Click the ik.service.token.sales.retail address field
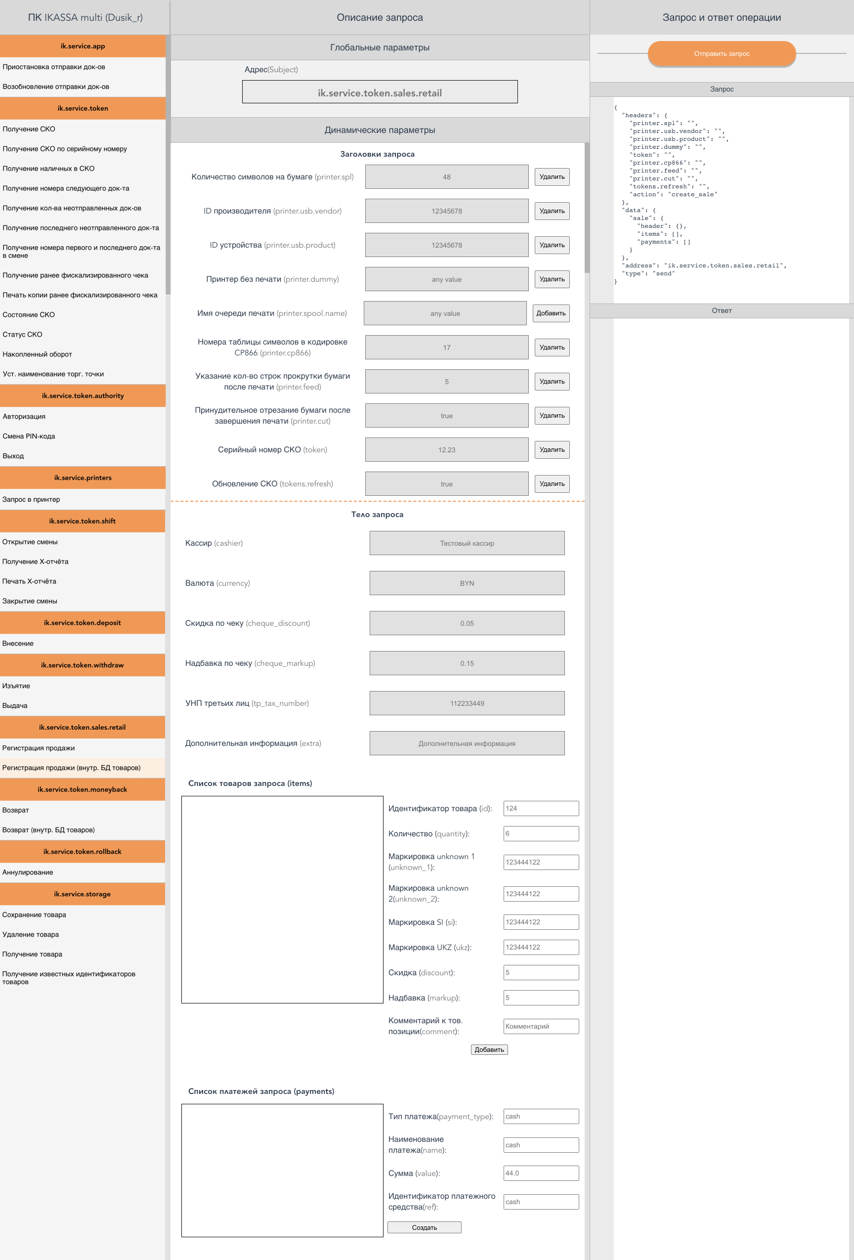The image size is (854, 1260). click(x=380, y=92)
